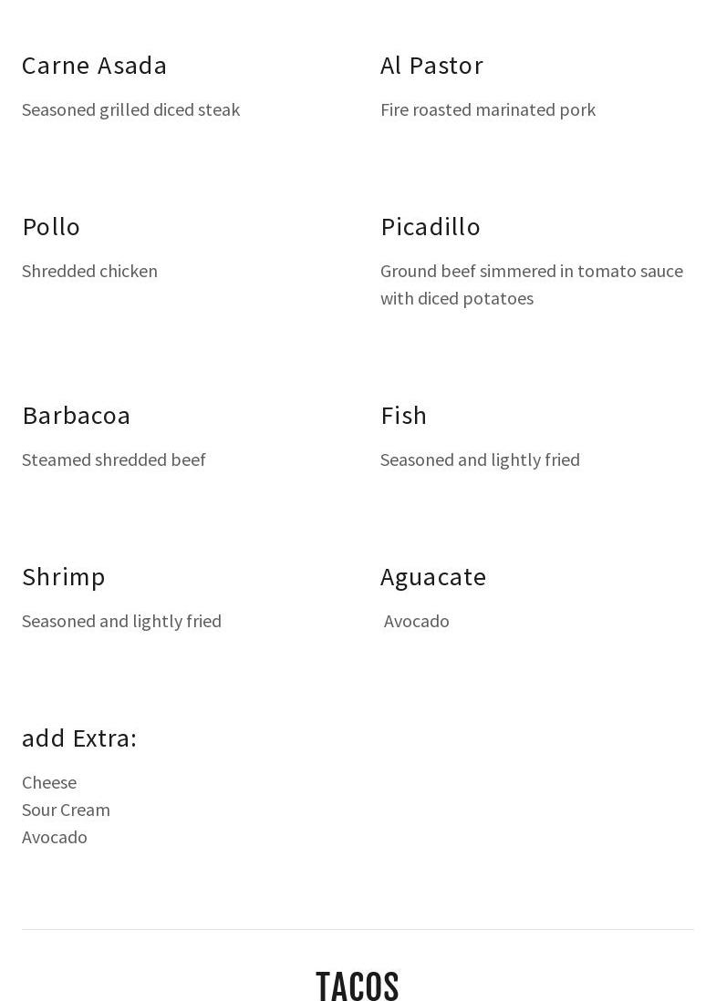Click the 'add Extra:' heading

[79, 738]
